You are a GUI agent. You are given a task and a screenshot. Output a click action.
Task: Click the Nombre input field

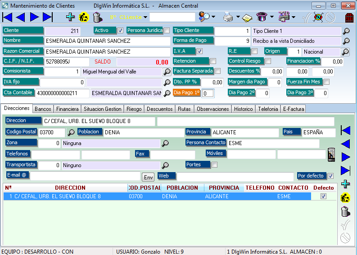point(108,41)
